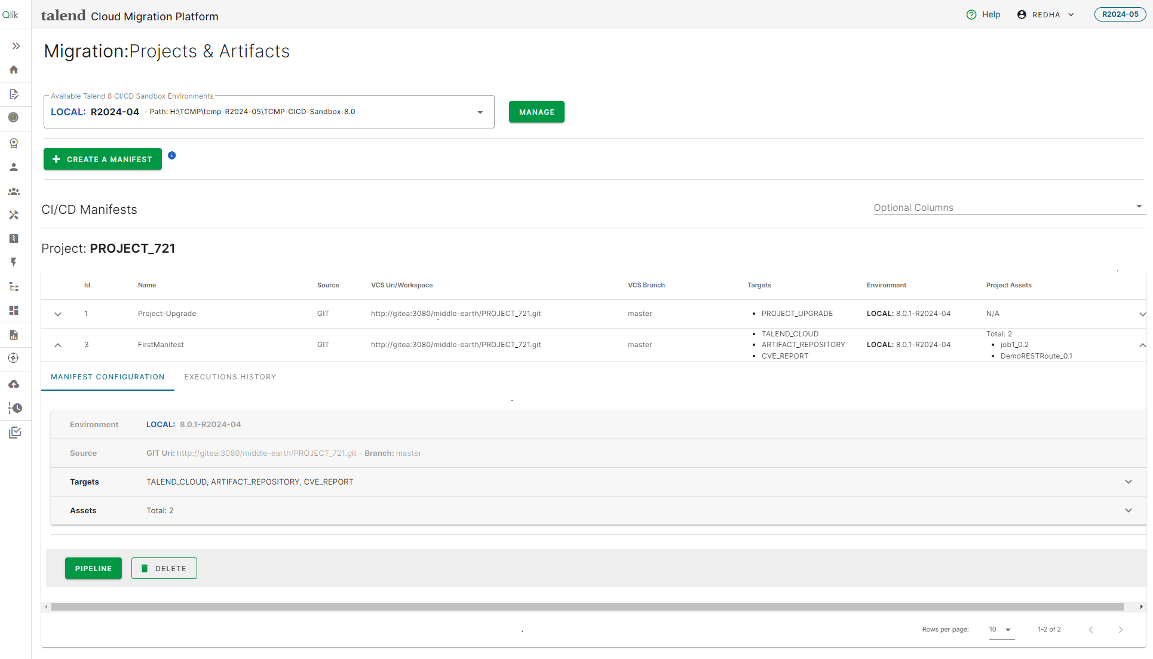Click the FirstManifest name cell
The width and height of the screenshot is (1153, 659).
(161, 345)
